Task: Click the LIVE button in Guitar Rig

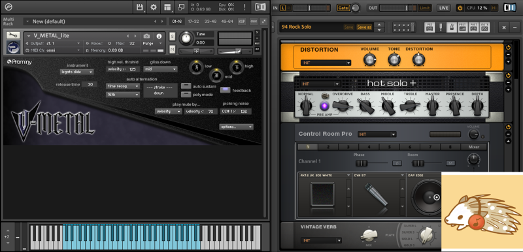Action: [443, 8]
